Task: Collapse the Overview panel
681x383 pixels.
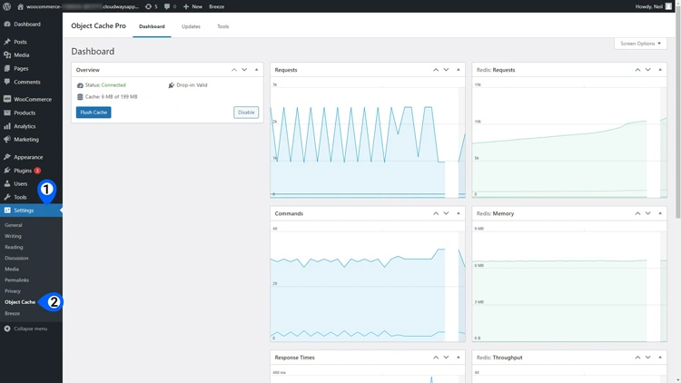Action: click(x=257, y=70)
